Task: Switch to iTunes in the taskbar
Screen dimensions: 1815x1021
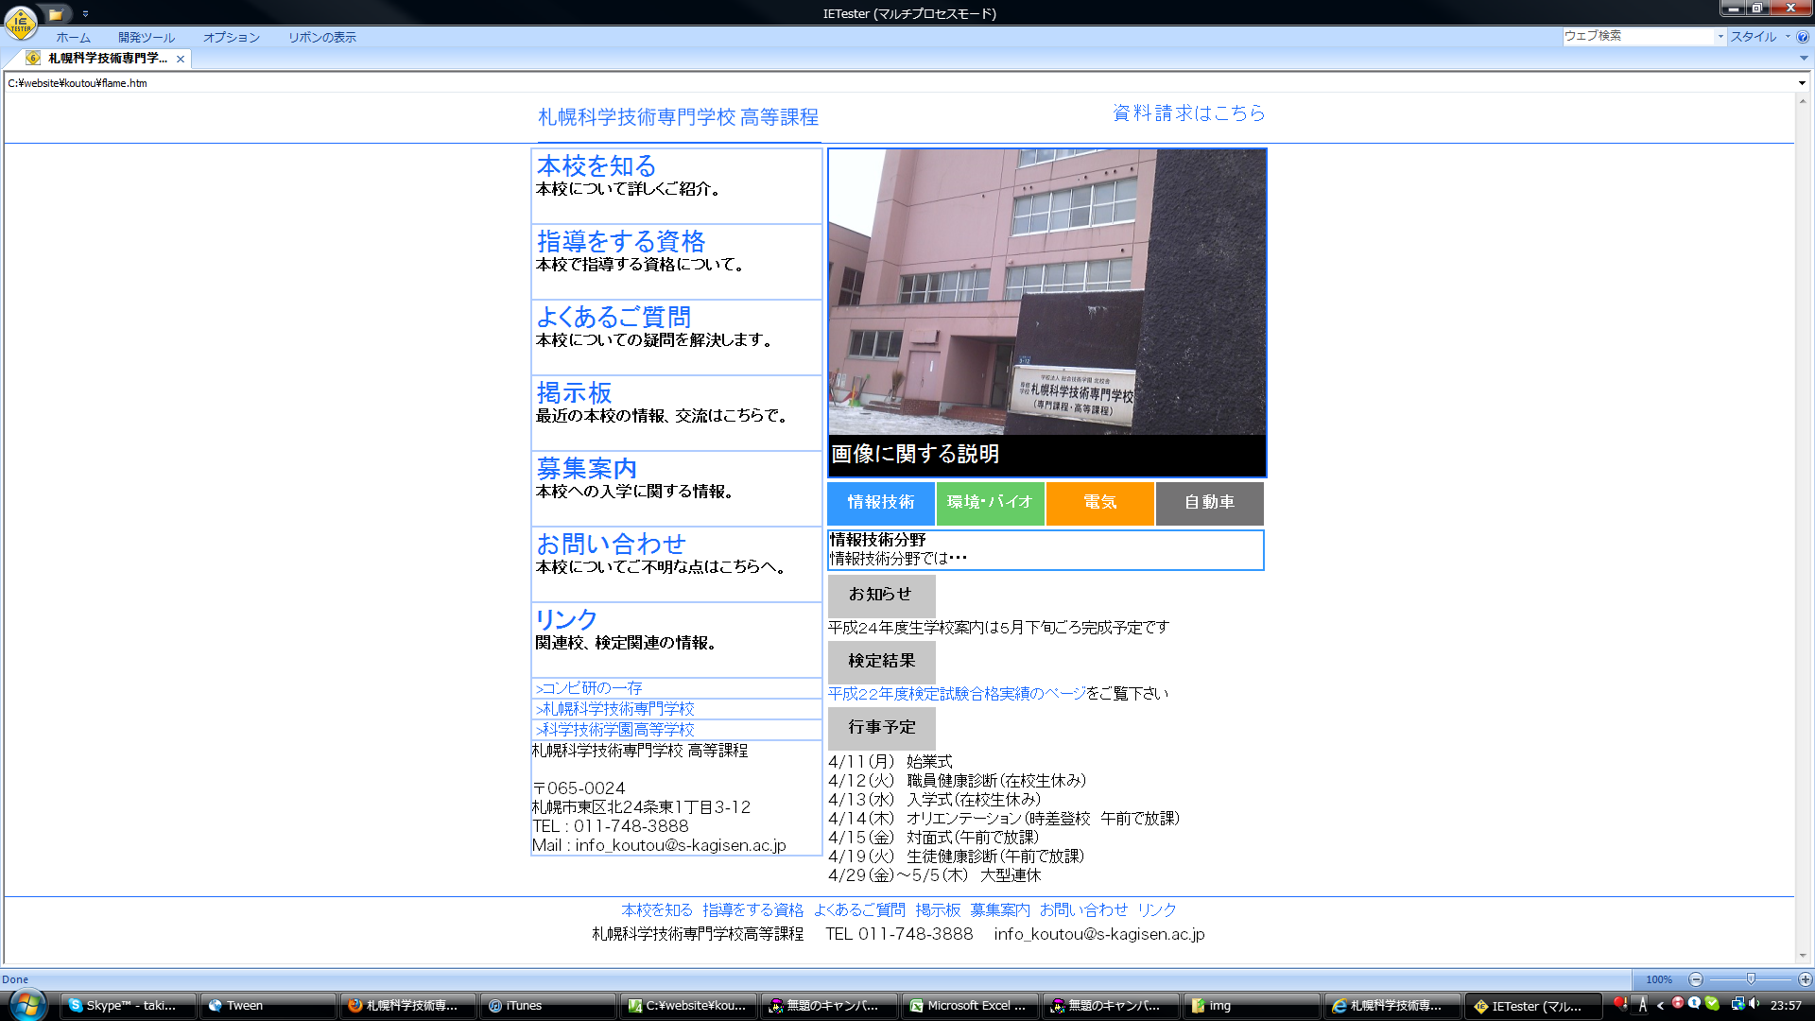Action: click(x=548, y=1006)
